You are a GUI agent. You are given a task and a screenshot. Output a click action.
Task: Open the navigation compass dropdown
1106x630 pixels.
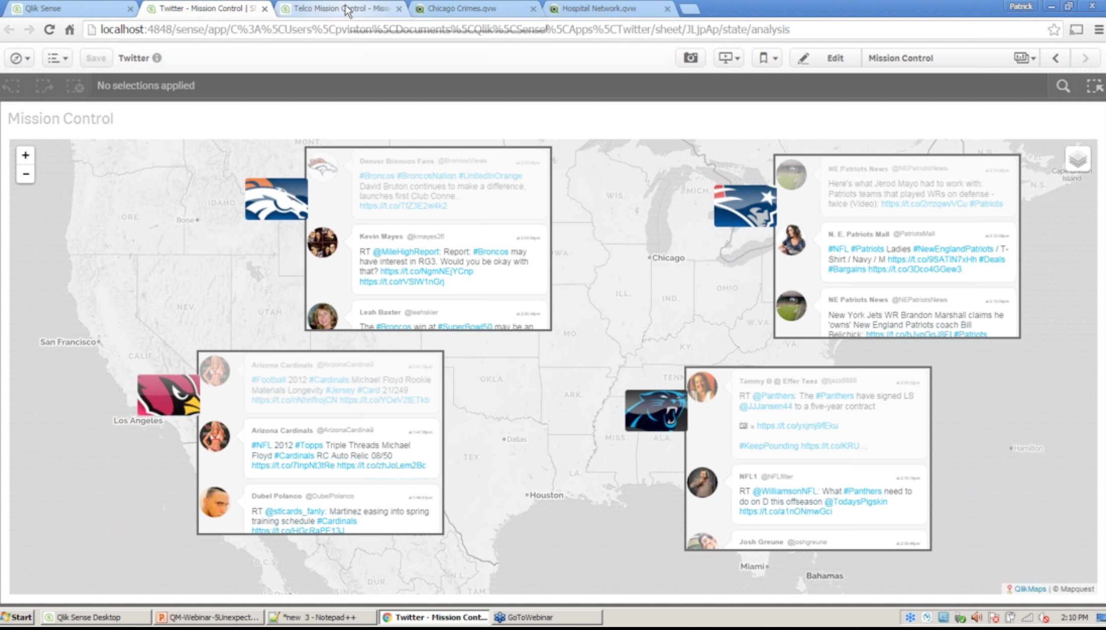click(20, 58)
